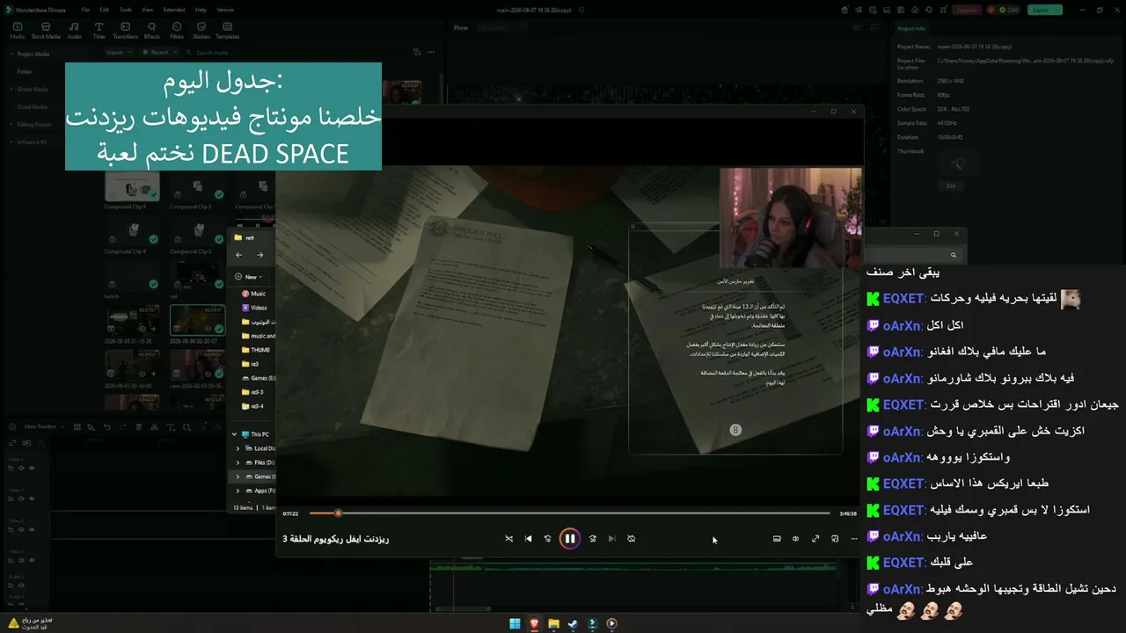Open more options in media player

coord(853,539)
